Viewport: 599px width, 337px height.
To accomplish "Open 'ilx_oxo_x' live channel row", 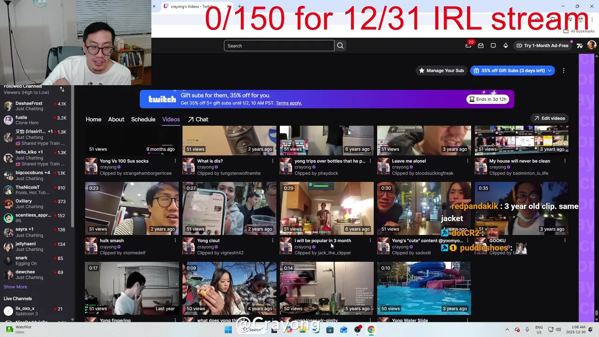I will [x=36, y=311].
